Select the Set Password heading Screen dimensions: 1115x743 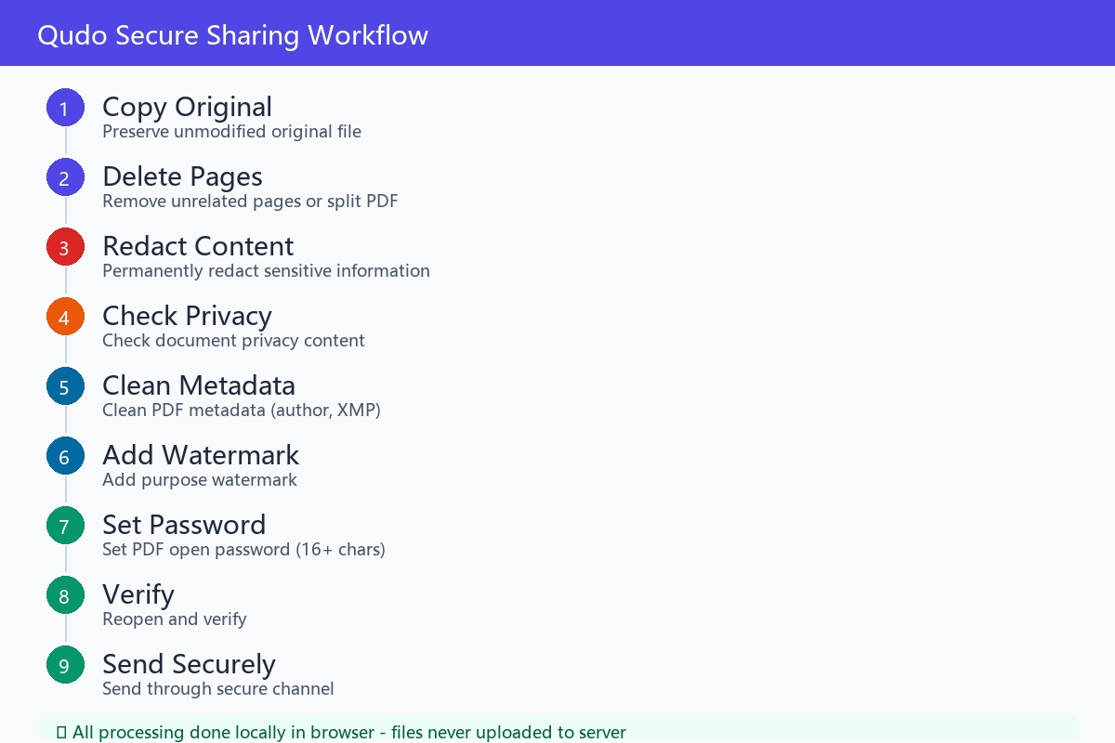184,525
